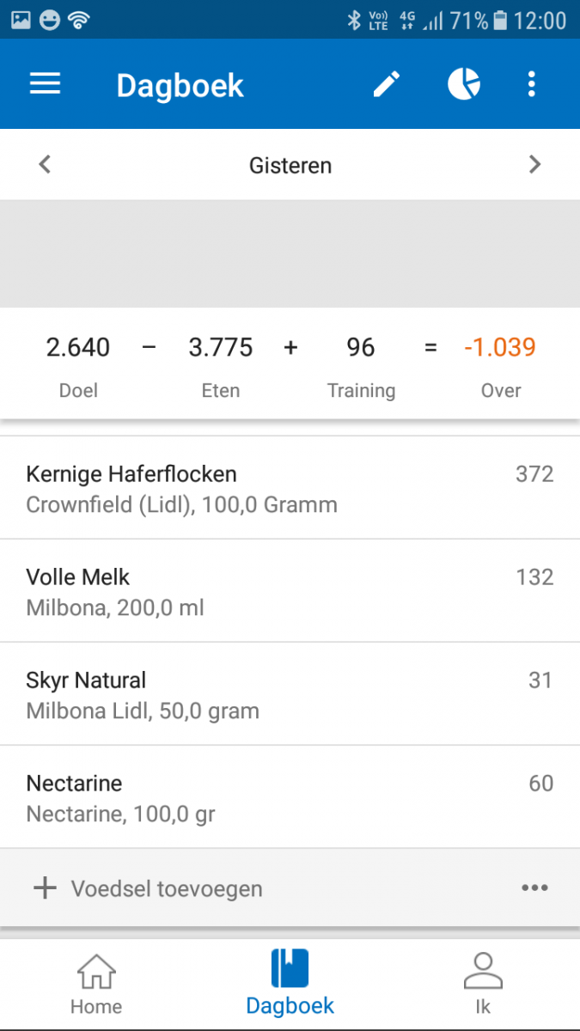Tap the Training calories value 96
The width and height of the screenshot is (580, 1031).
(x=361, y=348)
